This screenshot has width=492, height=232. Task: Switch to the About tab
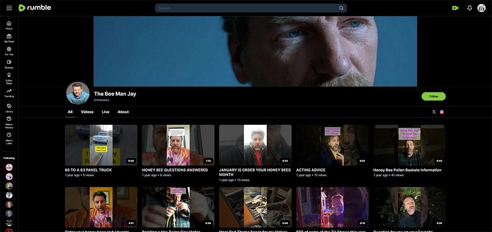pyautogui.click(x=123, y=112)
